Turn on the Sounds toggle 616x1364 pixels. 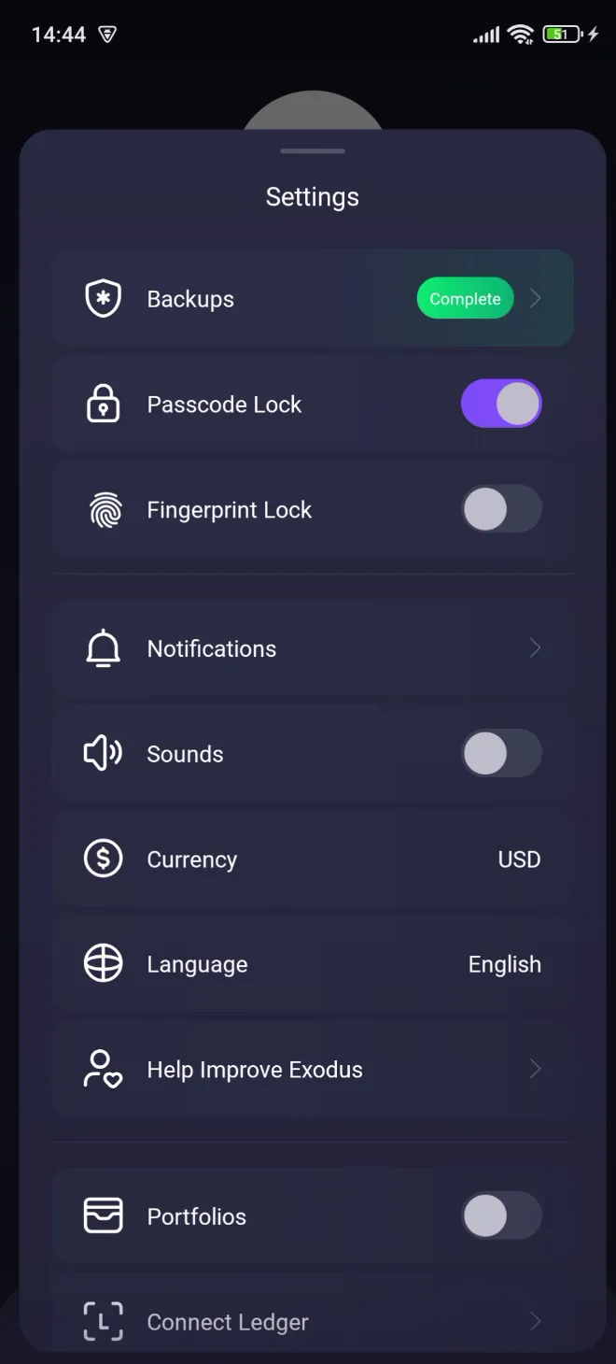(x=501, y=753)
